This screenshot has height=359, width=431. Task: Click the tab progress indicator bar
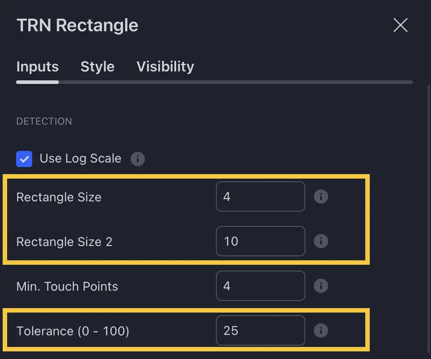tap(215, 82)
